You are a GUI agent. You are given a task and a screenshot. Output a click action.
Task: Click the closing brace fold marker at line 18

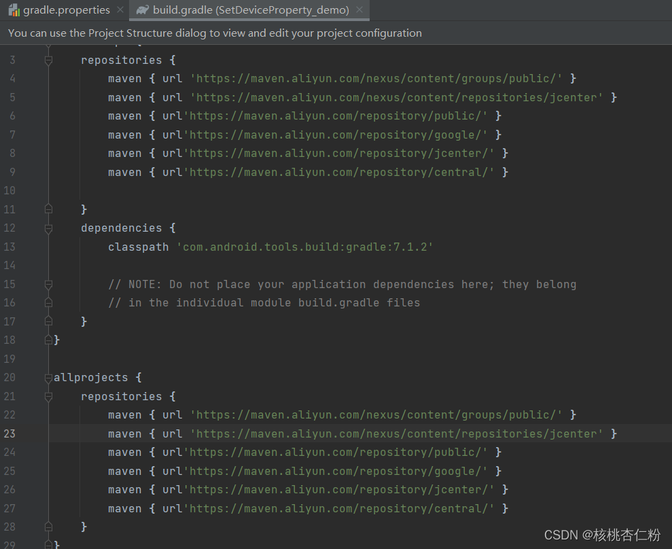tap(48, 340)
